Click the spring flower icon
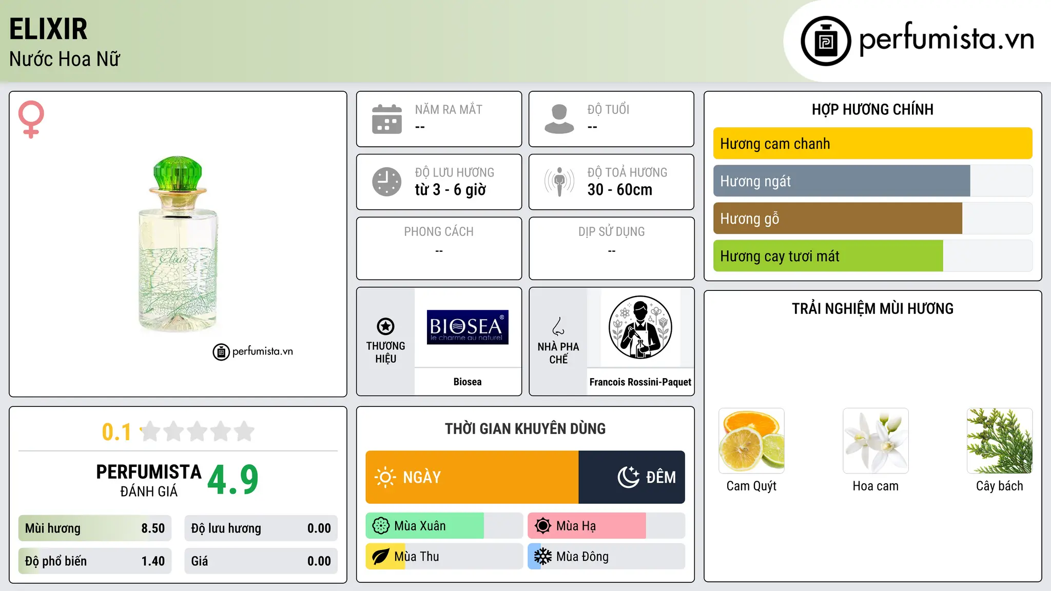Viewport: 1051px width, 591px height. [x=381, y=526]
